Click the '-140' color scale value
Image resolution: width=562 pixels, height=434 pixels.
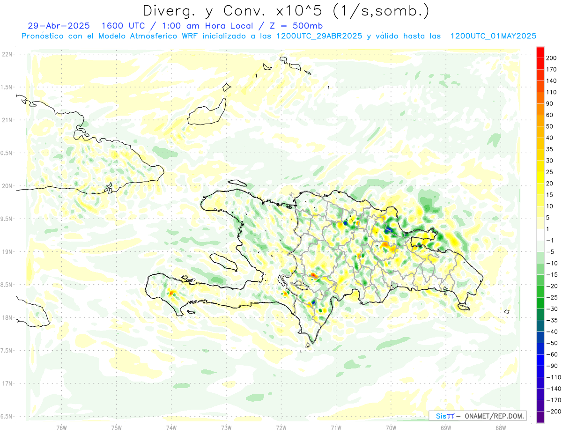click(x=553, y=389)
